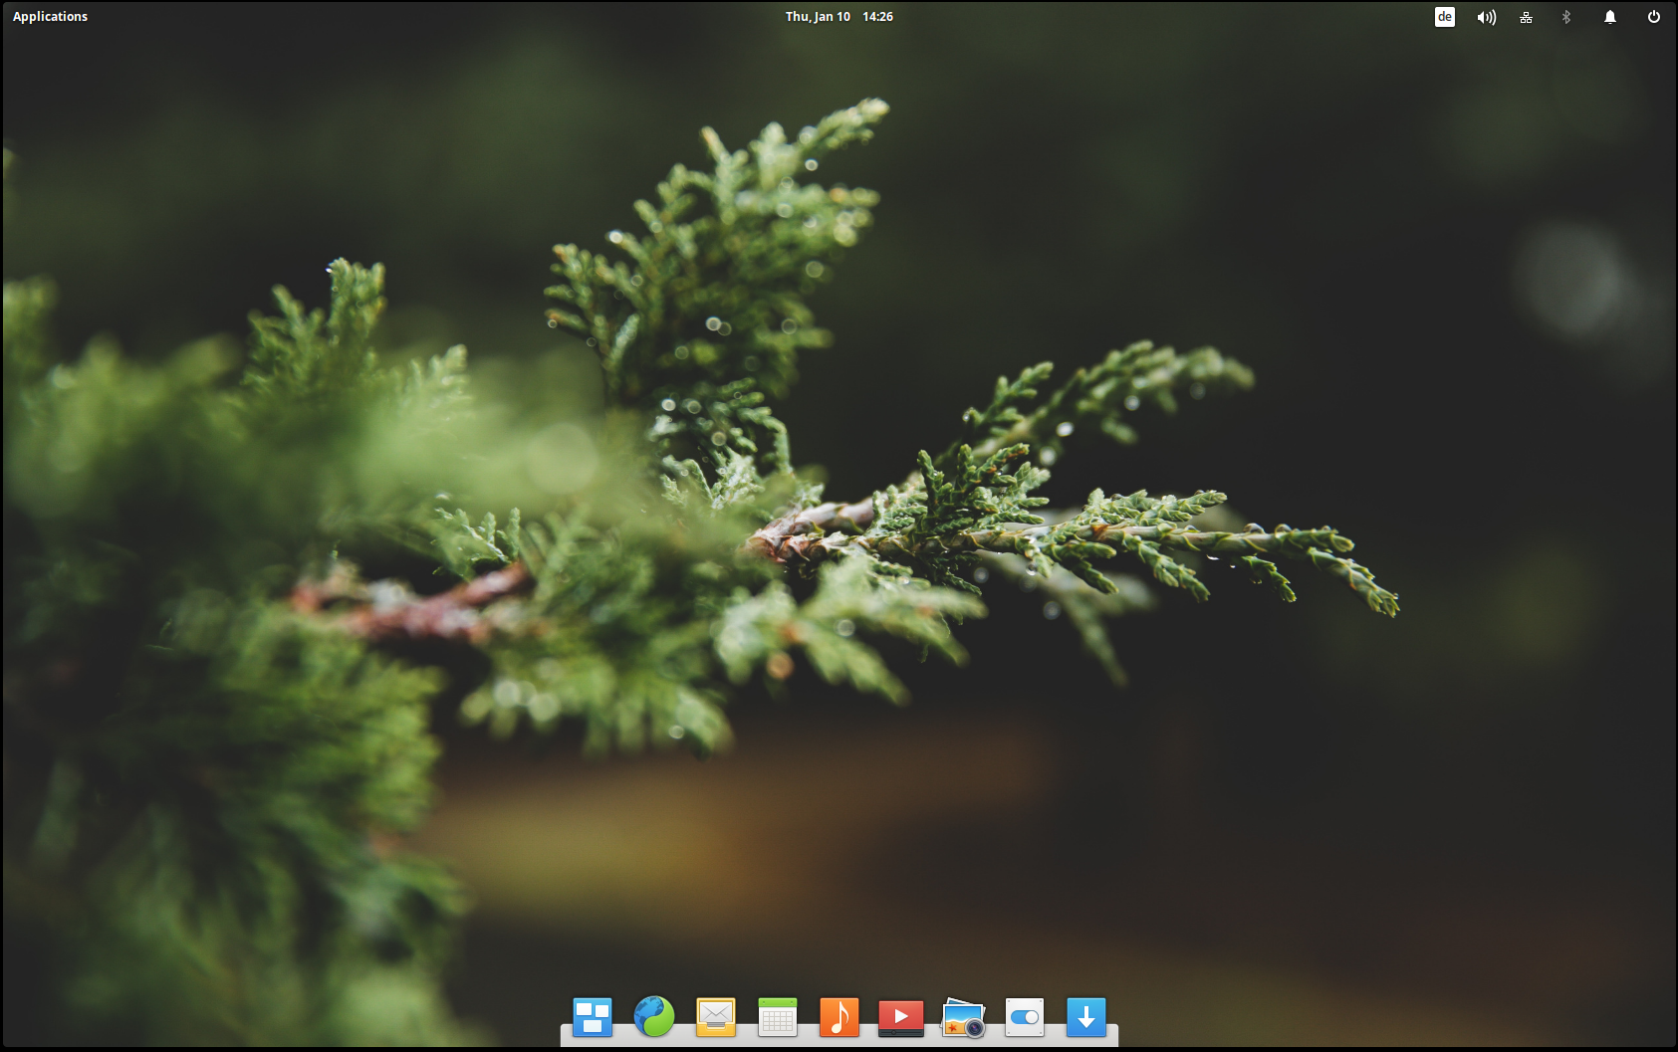Open the network indicator
This screenshot has width=1678, height=1052.
[x=1526, y=17]
